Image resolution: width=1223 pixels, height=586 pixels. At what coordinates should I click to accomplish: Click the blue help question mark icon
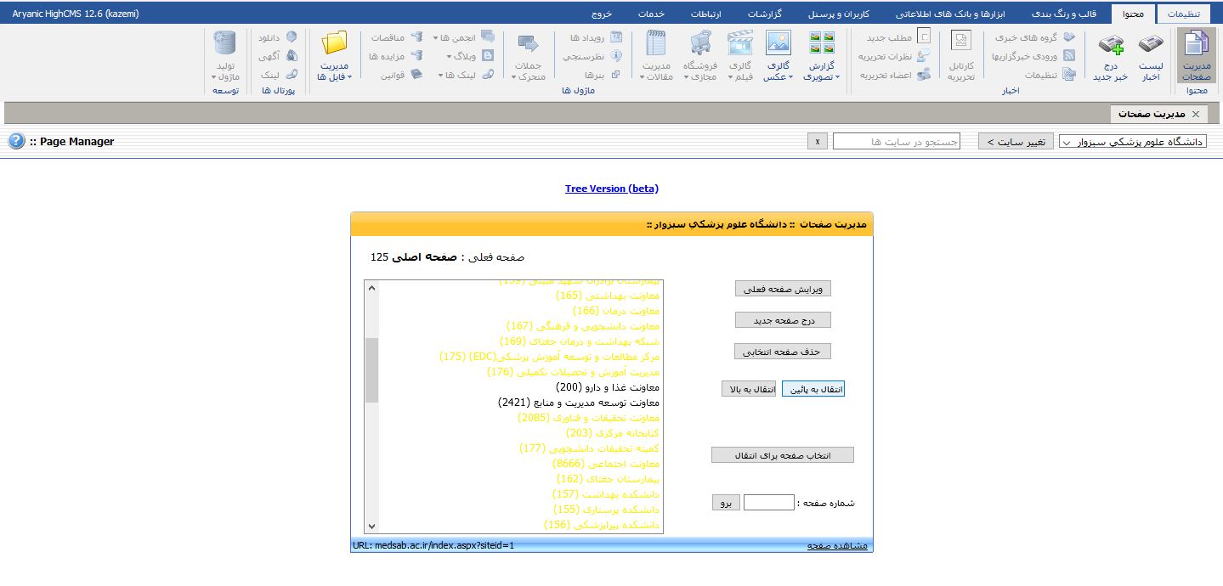point(16,141)
